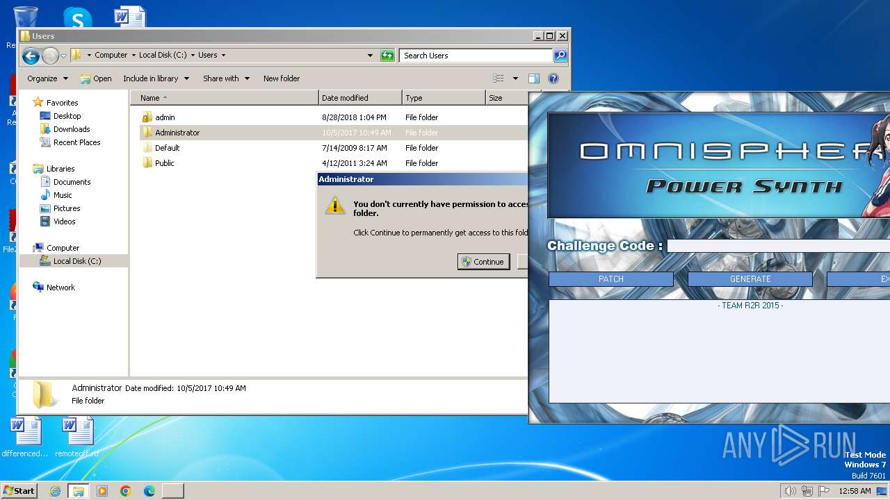Image resolution: width=890 pixels, height=500 pixels.
Task: Click into the Search Users field
Action: tap(476, 56)
